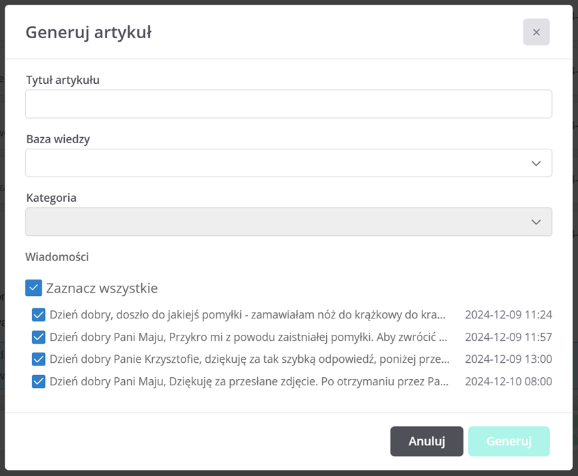Viewport: 578px width, 476px height.
Task: Uncheck the message starting Przykro mi z powodu
Action: (x=39, y=336)
